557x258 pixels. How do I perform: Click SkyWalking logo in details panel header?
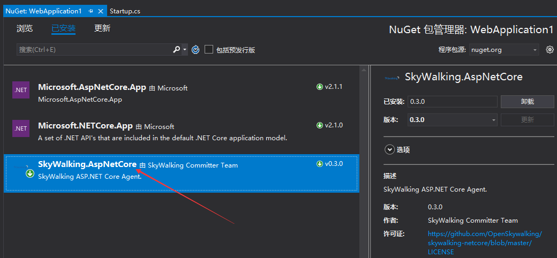pos(392,78)
